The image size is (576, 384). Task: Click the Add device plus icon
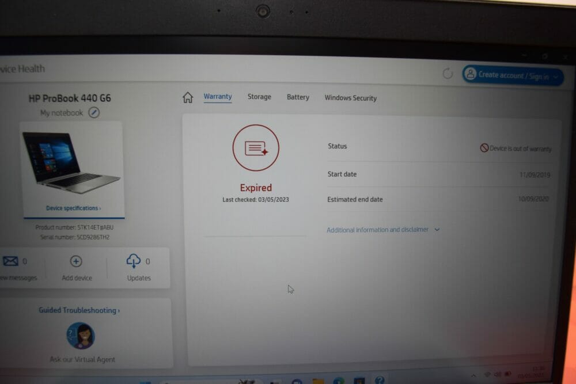(76, 261)
